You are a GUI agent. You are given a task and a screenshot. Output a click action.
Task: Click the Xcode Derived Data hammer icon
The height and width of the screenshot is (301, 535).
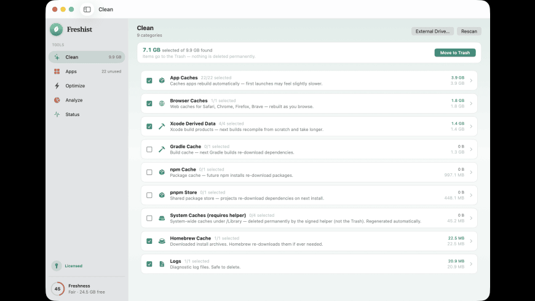click(162, 126)
